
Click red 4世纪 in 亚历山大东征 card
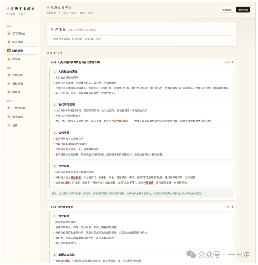66,261
